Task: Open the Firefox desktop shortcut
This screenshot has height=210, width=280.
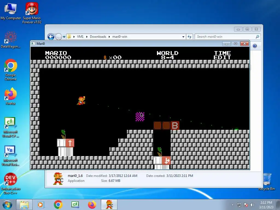Action: pos(11,96)
